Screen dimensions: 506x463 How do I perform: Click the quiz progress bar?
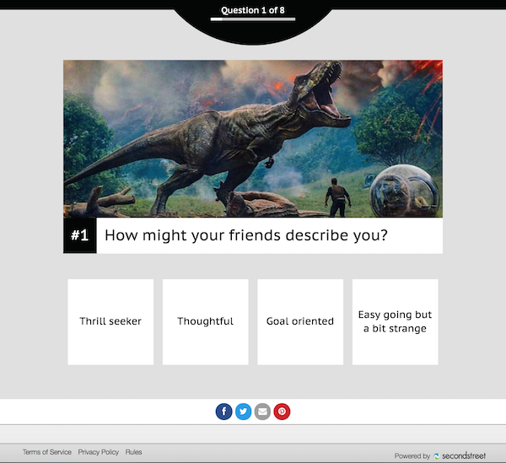click(253, 19)
